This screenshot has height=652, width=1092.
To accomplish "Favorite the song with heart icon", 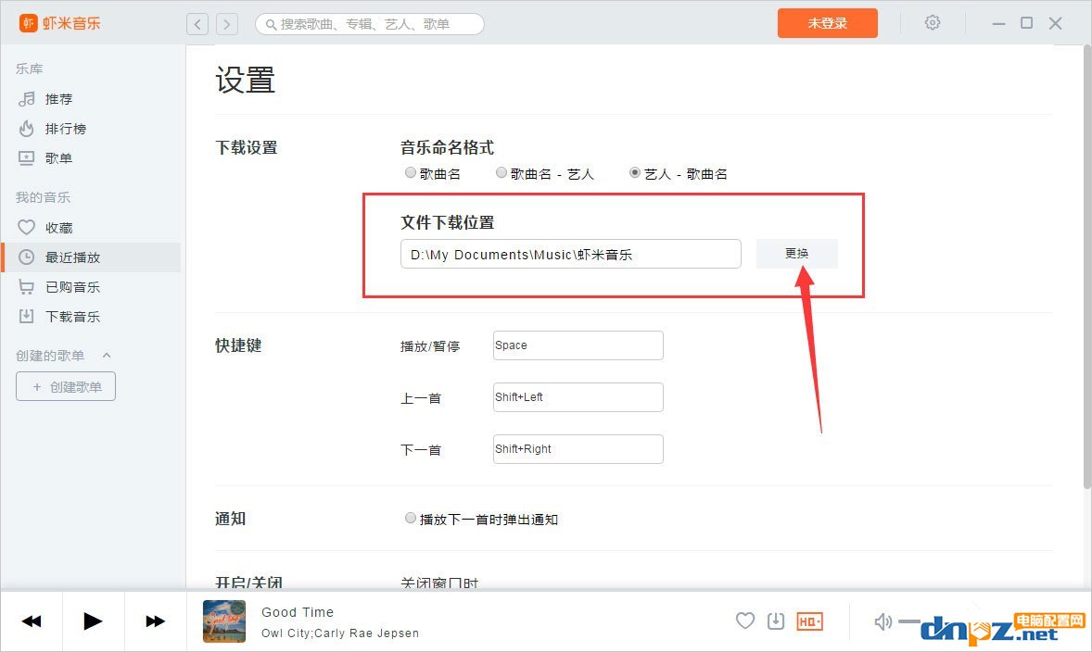I will [745, 621].
